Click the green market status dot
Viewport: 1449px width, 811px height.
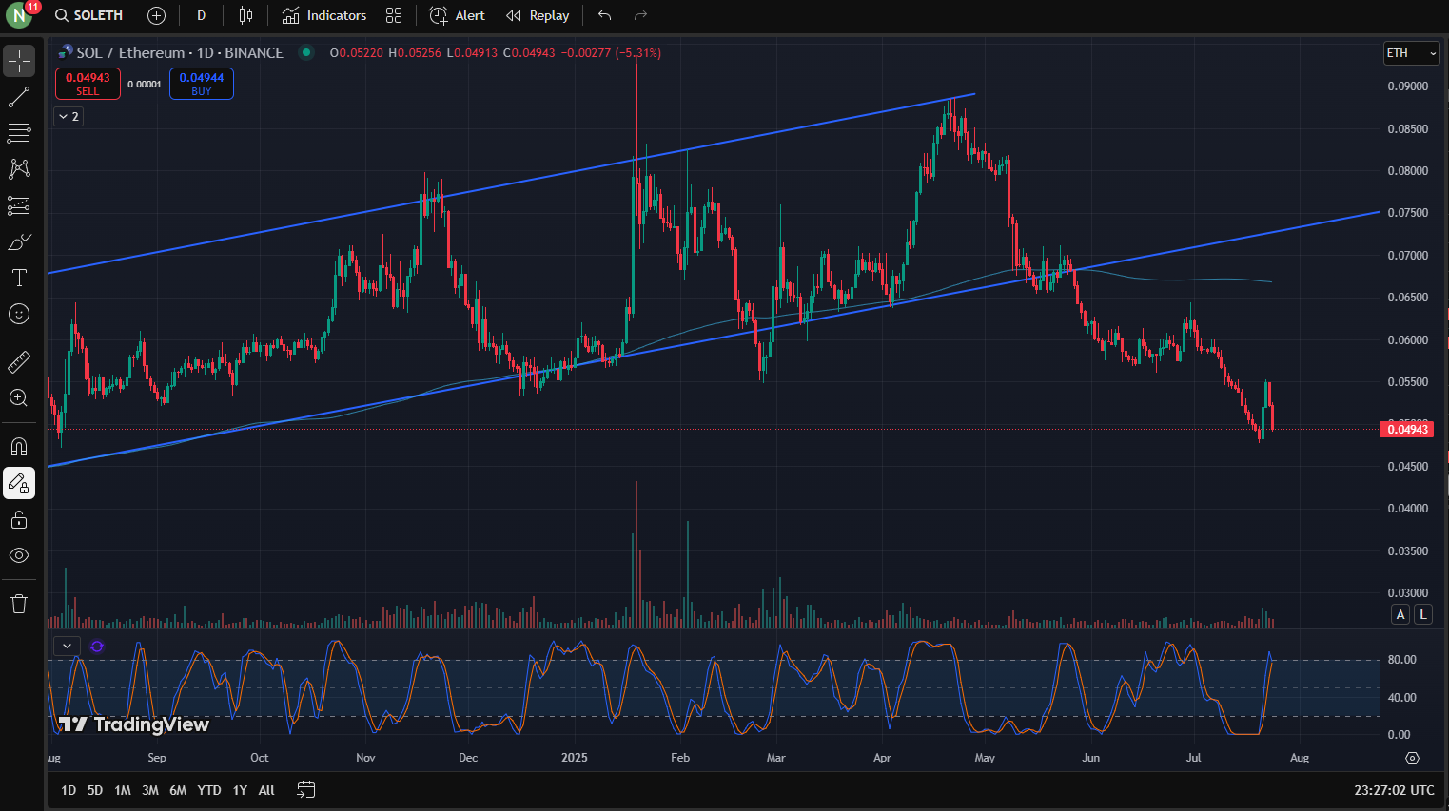click(x=306, y=53)
